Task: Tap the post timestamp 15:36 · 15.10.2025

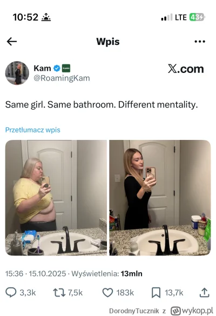Action: (36, 274)
